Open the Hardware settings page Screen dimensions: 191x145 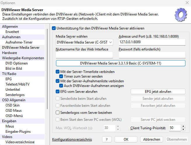click(22, 53)
